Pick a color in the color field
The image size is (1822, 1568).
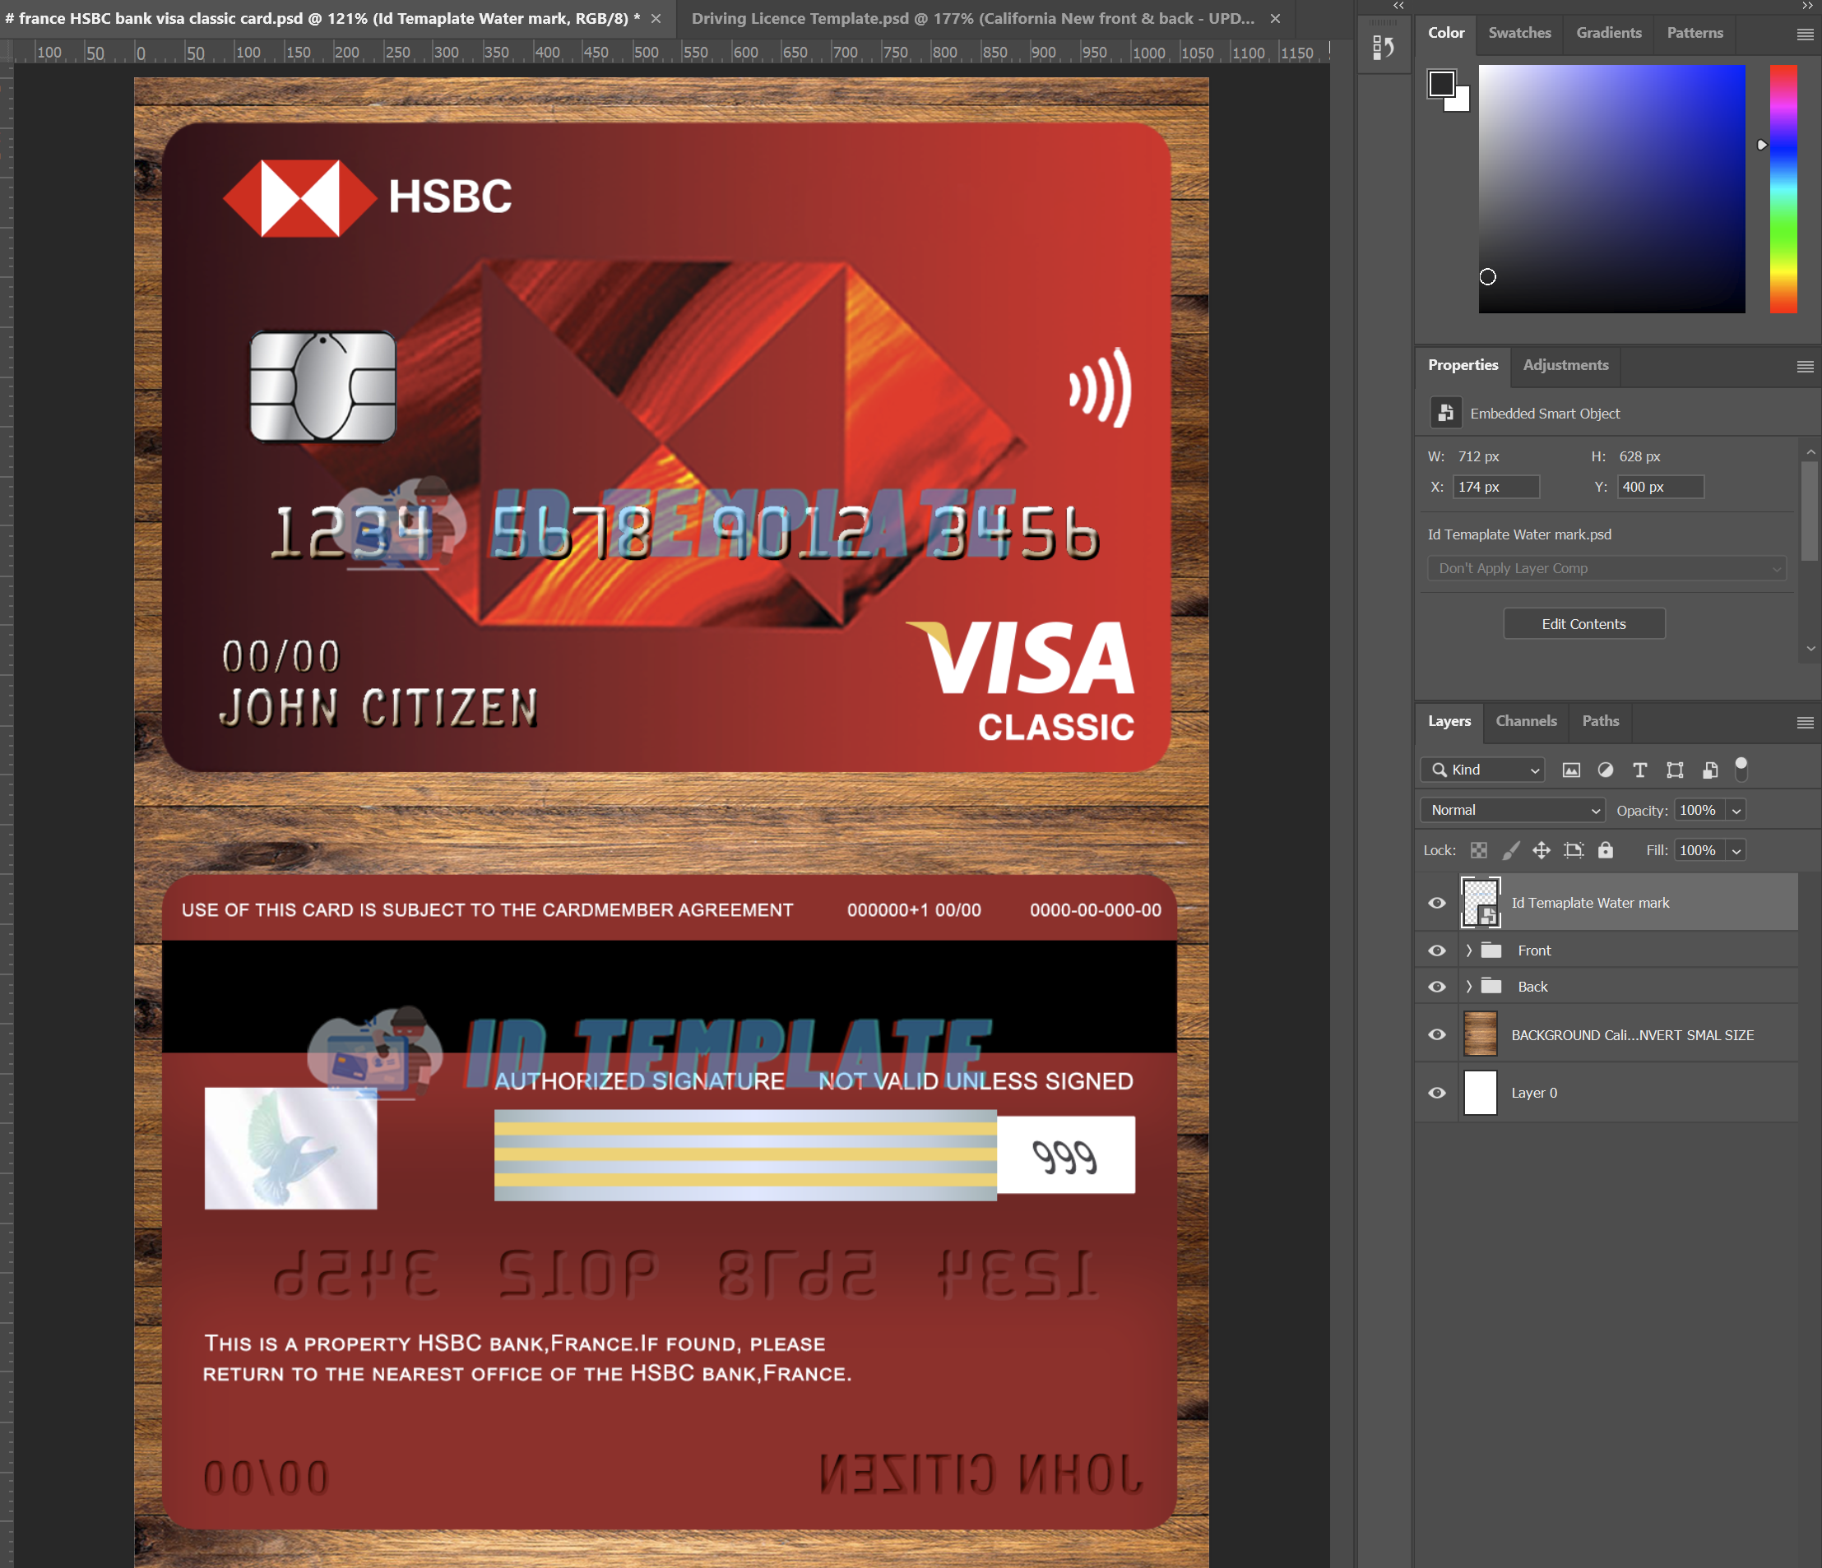(1612, 188)
